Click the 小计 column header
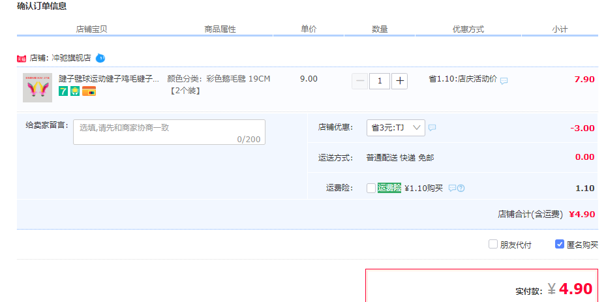Viewport: 606px width, 302px height. tap(560, 29)
